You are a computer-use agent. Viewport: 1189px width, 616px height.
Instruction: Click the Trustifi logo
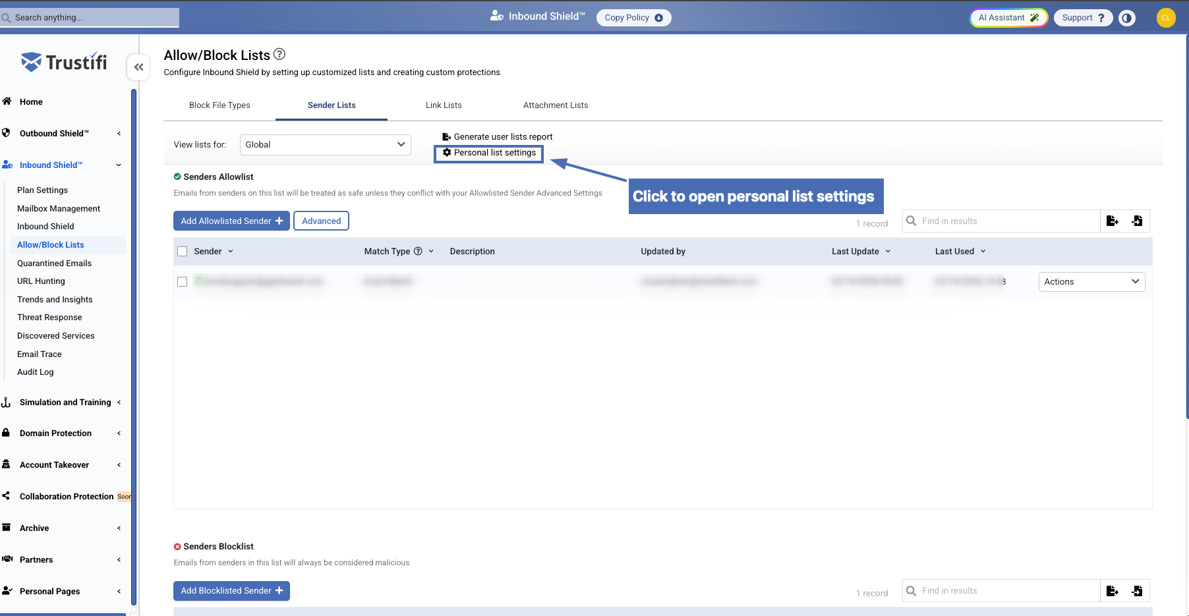(x=64, y=62)
